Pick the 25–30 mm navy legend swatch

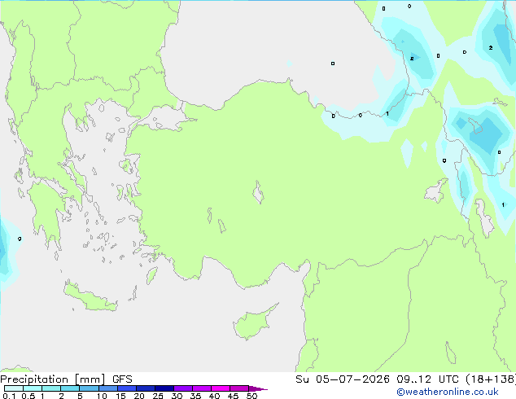point(164,388)
